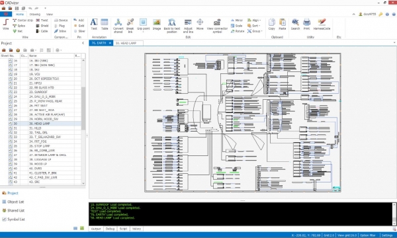Screen dimensions: 397x238
Task: Toggle checkbox for sheet 30 HEAD LAMP
Action: click(x=11, y=124)
